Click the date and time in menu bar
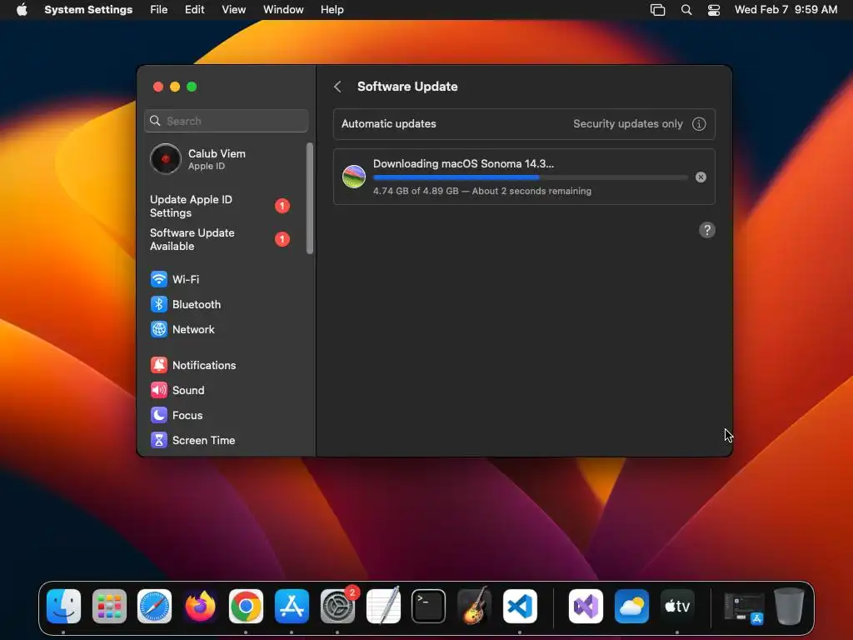 point(786,10)
